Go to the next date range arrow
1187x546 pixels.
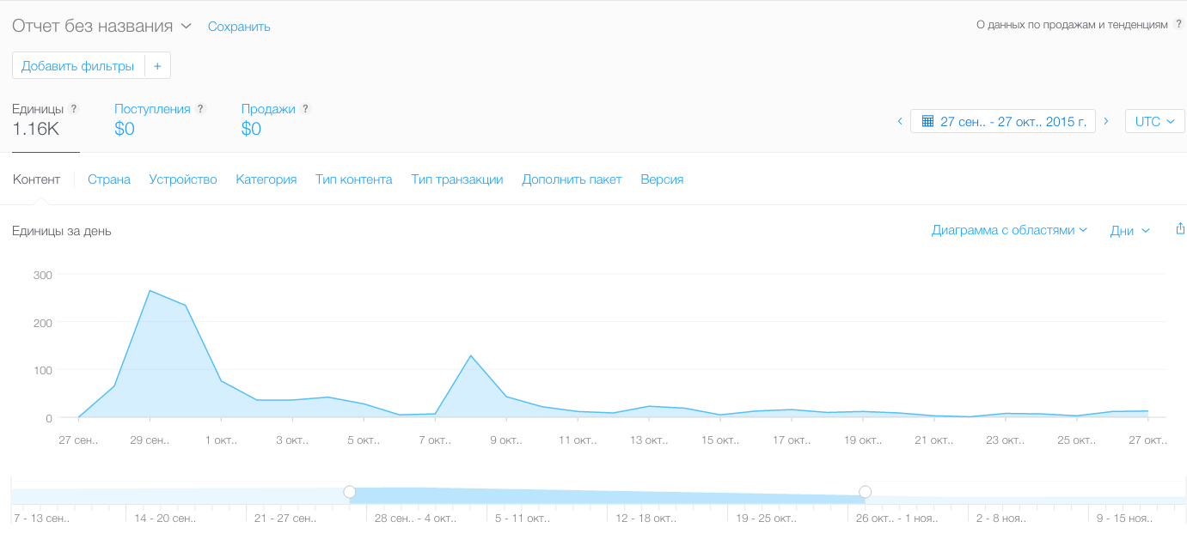tap(1106, 121)
